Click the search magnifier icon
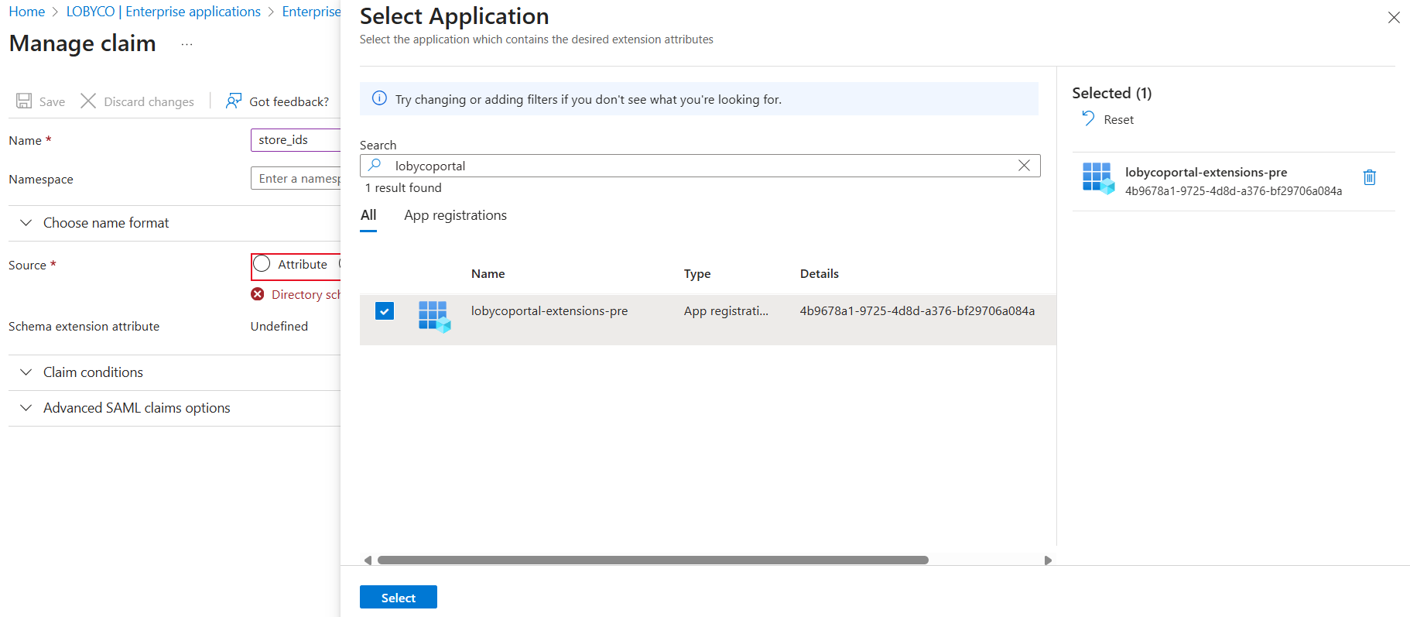1410x617 pixels. point(375,165)
